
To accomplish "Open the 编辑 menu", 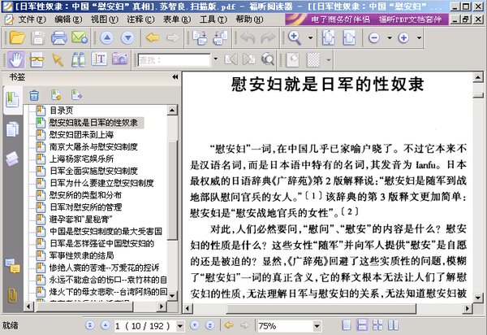I will point(68,20).
